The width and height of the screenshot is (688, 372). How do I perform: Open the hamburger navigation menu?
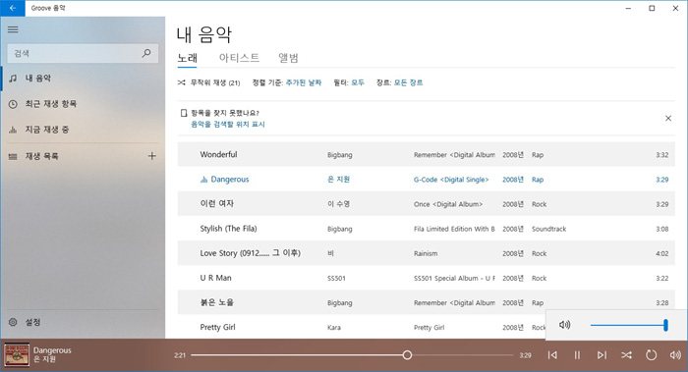coord(13,29)
